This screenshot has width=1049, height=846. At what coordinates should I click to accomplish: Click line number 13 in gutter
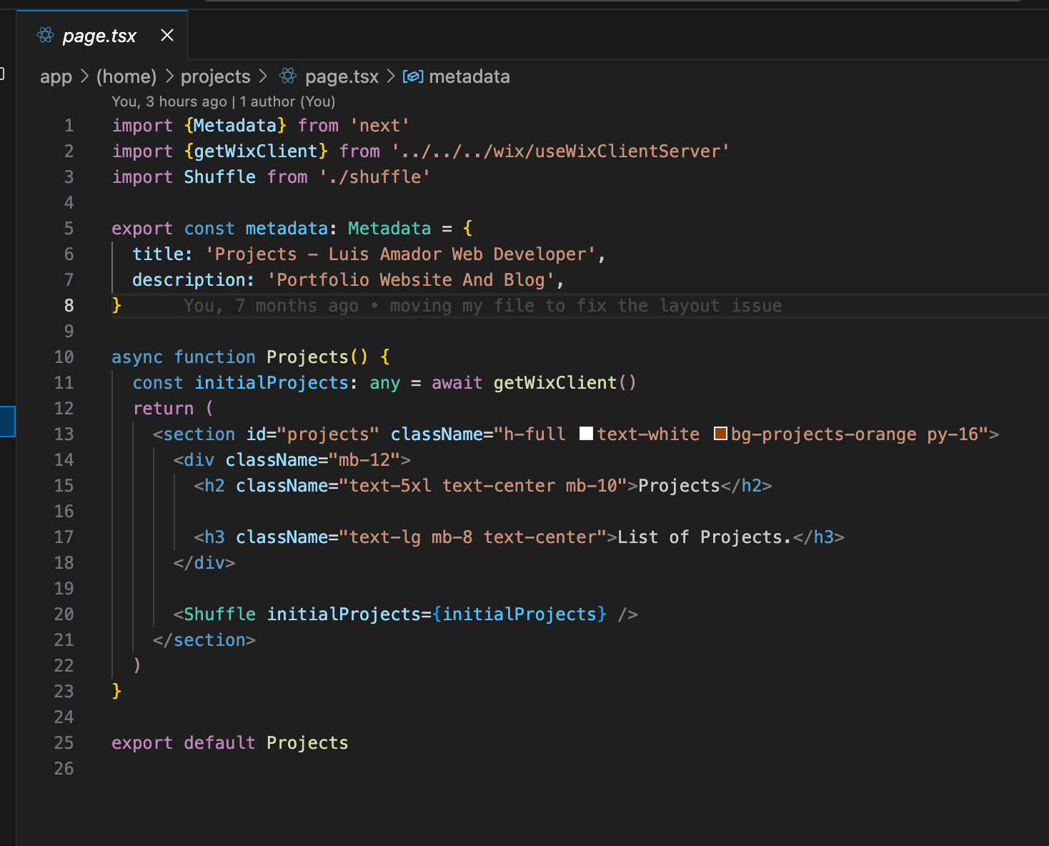pyautogui.click(x=64, y=434)
